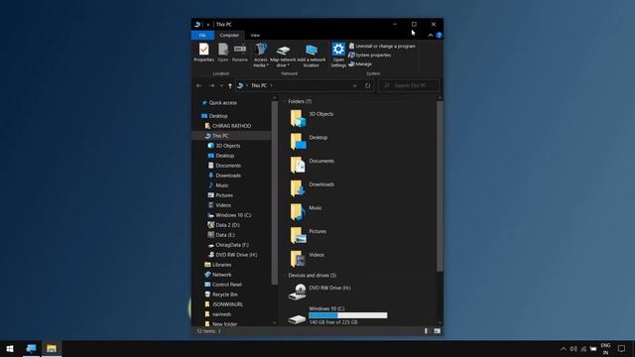Screen dimensions: 635x357
Task: Switch to large icons view in status bar
Action: (437, 331)
